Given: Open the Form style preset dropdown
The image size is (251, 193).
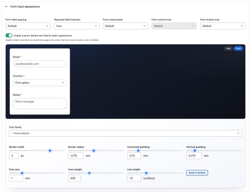Looking at the screenshot, I should coord(125,26).
